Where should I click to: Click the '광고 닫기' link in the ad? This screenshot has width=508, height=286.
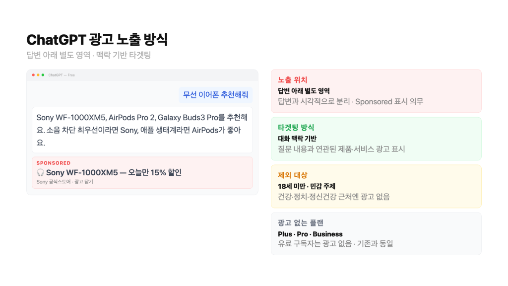coord(84,182)
